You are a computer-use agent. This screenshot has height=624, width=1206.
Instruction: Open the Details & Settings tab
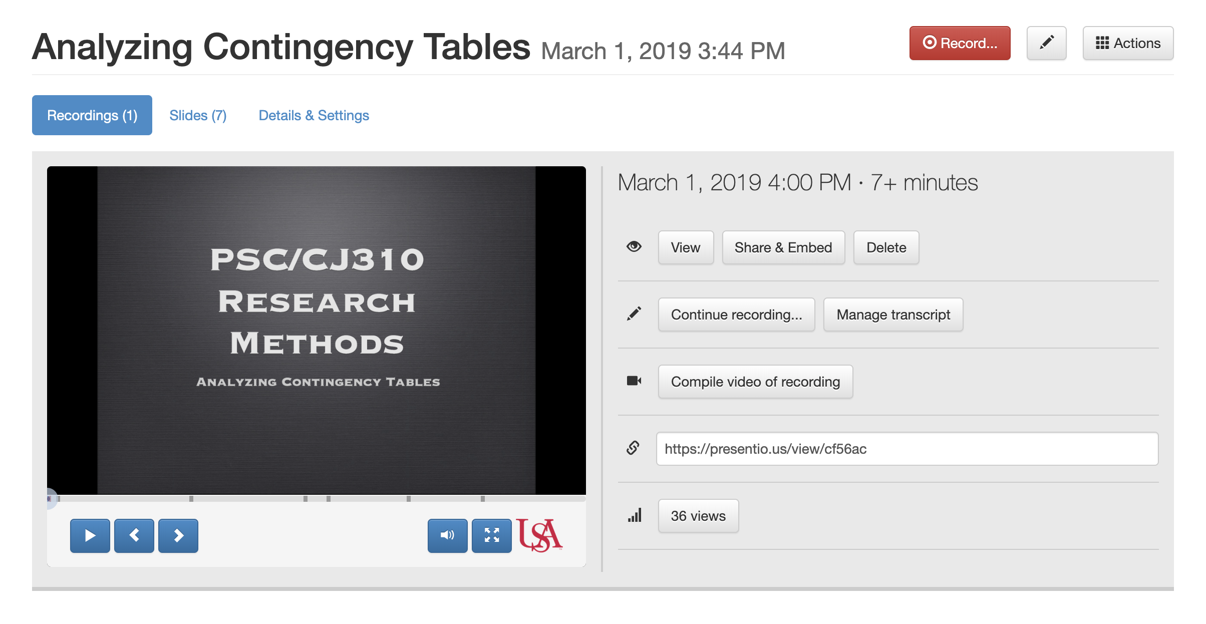314,115
